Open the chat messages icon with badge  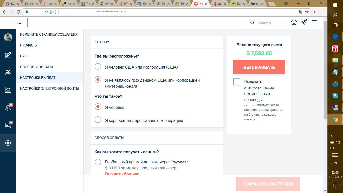(8, 125)
